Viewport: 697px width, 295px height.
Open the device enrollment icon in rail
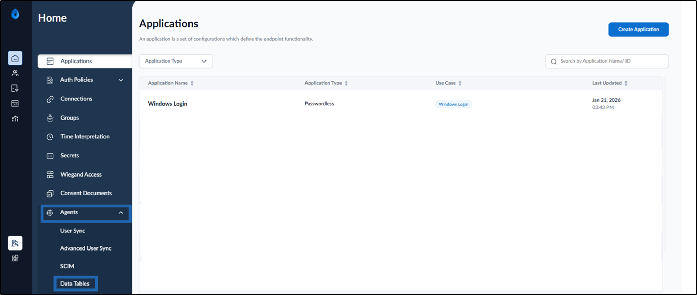15,88
